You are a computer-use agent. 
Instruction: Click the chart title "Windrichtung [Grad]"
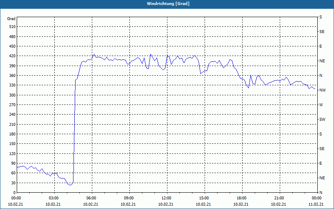click(168, 4)
